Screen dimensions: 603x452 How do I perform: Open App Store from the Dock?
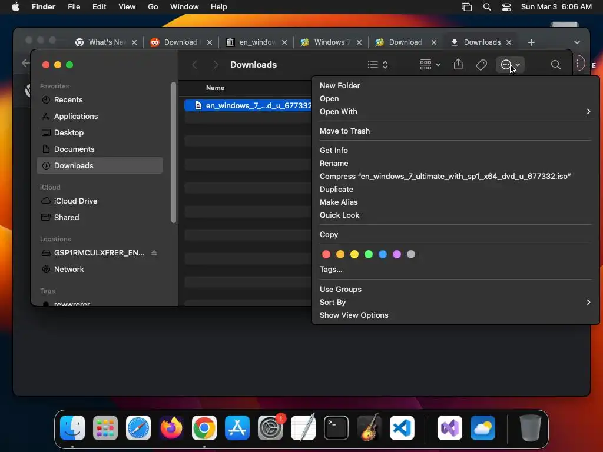pyautogui.click(x=237, y=428)
